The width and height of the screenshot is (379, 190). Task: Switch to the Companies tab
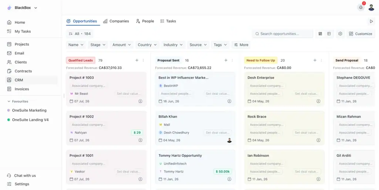coord(116,21)
